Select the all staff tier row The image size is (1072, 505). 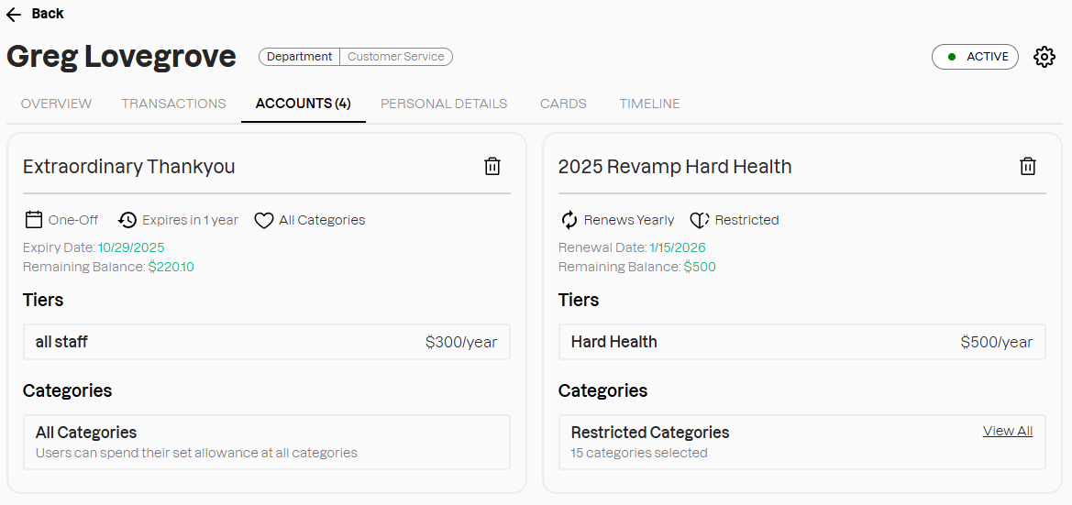[x=266, y=342]
